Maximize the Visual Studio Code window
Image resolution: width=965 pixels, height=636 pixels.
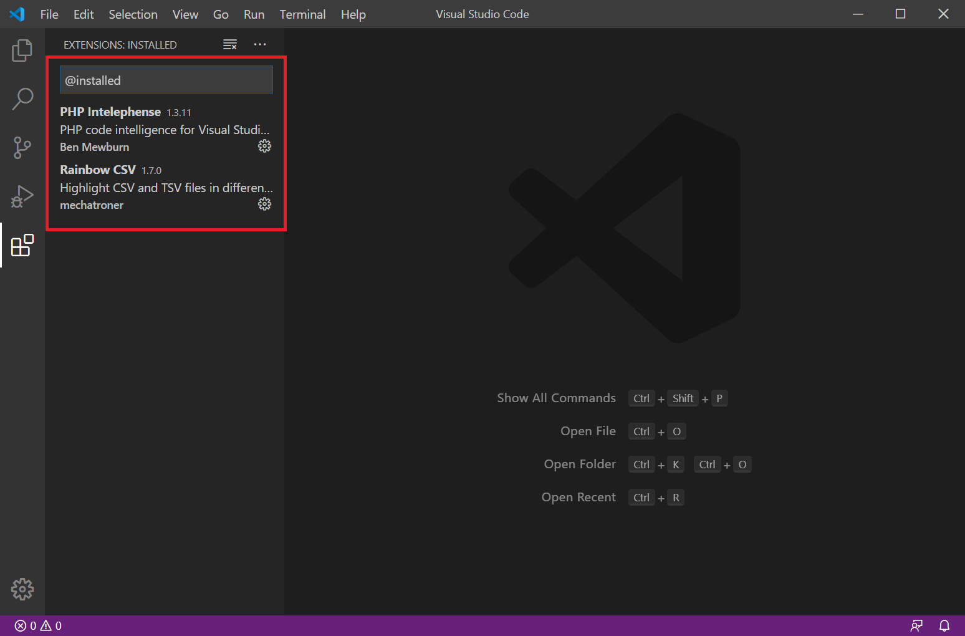tap(900, 14)
